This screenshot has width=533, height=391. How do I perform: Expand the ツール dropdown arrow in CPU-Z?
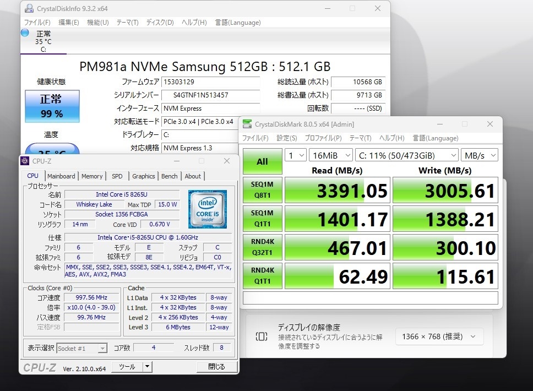pos(147,367)
